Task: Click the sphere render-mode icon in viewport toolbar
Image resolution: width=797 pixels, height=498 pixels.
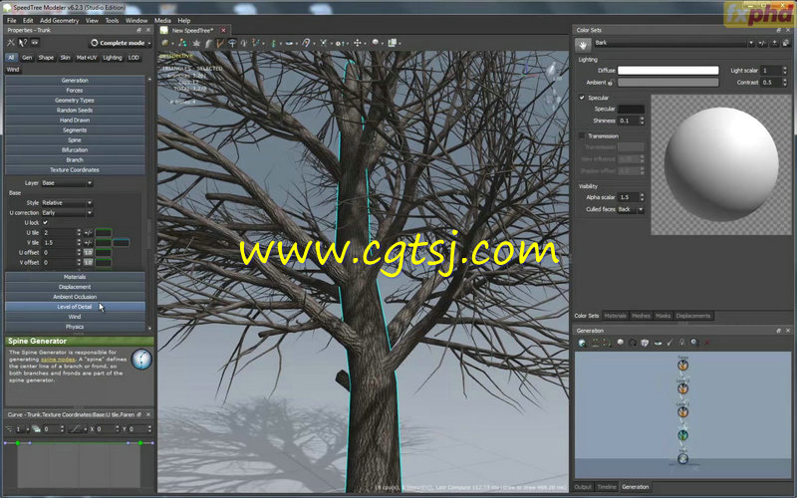Action: point(165,43)
